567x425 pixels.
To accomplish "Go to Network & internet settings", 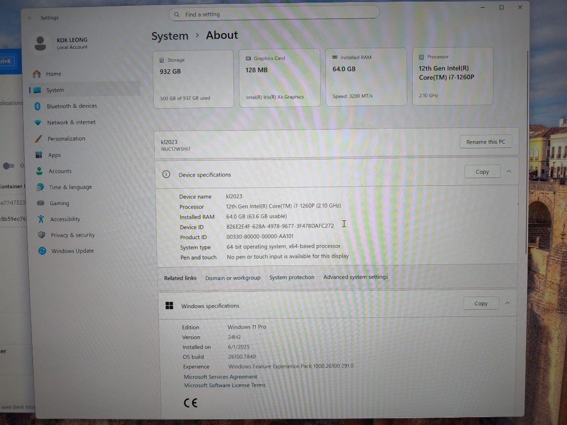I will (86, 122).
